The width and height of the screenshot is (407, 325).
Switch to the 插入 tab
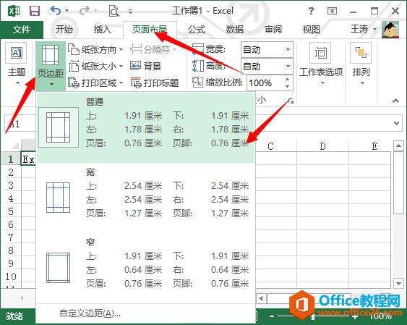(x=102, y=30)
